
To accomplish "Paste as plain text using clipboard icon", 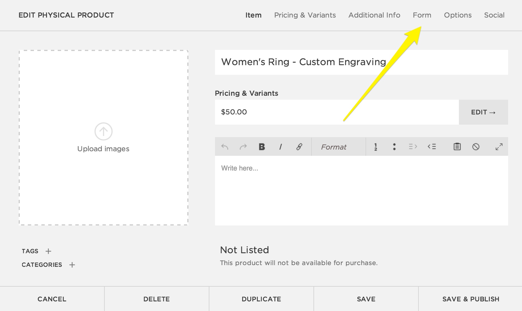I will click(457, 147).
